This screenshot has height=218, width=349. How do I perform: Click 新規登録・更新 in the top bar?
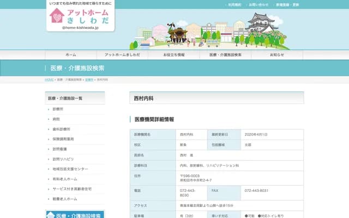[287, 4]
